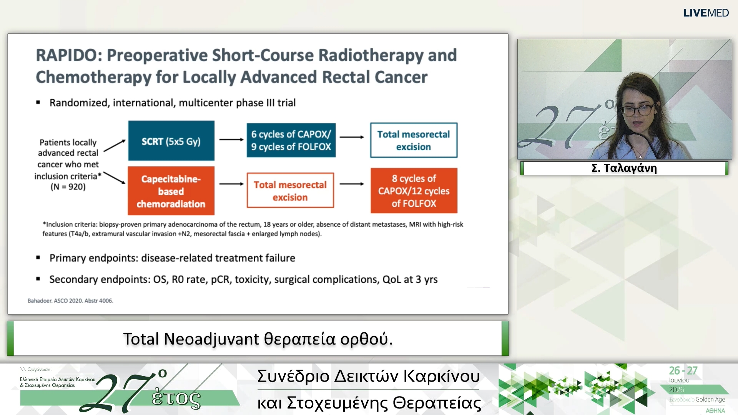The height and width of the screenshot is (415, 738).
Task: Select the SCRT (5x5 Gy) box
Action: pyautogui.click(x=171, y=141)
